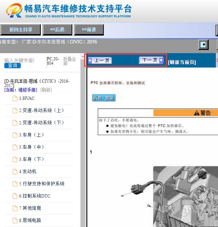Click the PTC 加热器芯拆卸、安装和测试 heading
The image size is (218, 227).
(117, 83)
